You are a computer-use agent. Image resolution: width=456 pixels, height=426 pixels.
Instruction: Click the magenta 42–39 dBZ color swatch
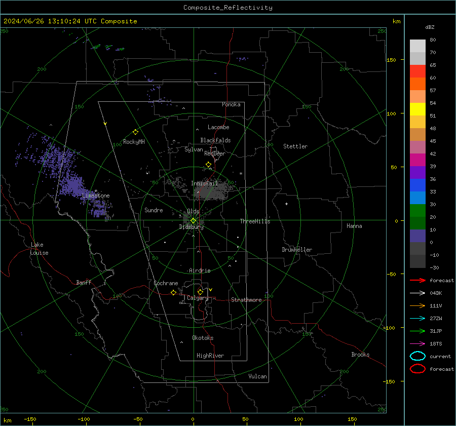pyautogui.click(x=417, y=160)
